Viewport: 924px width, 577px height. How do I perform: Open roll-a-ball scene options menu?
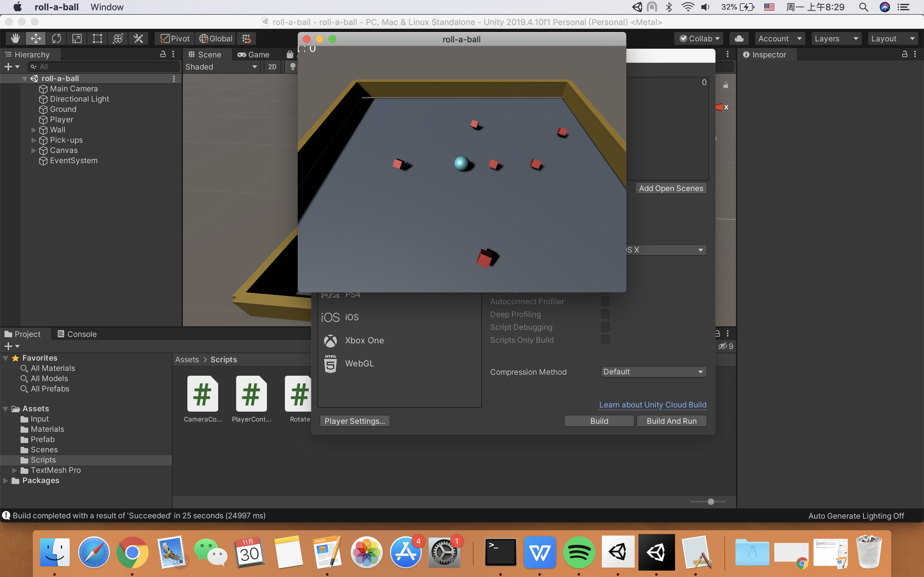click(x=174, y=78)
